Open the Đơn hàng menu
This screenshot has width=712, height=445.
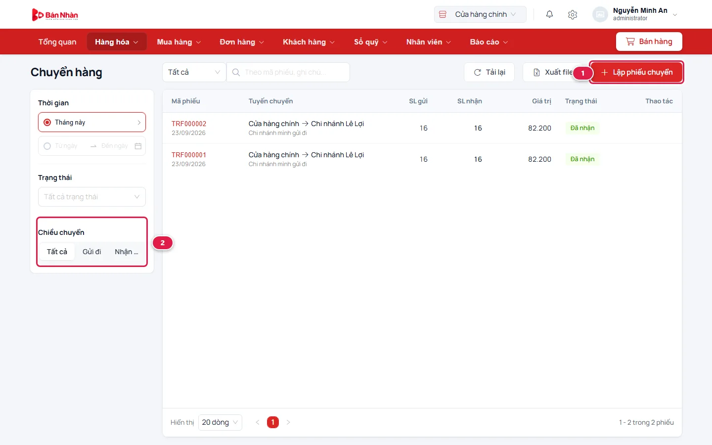pyautogui.click(x=242, y=42)
